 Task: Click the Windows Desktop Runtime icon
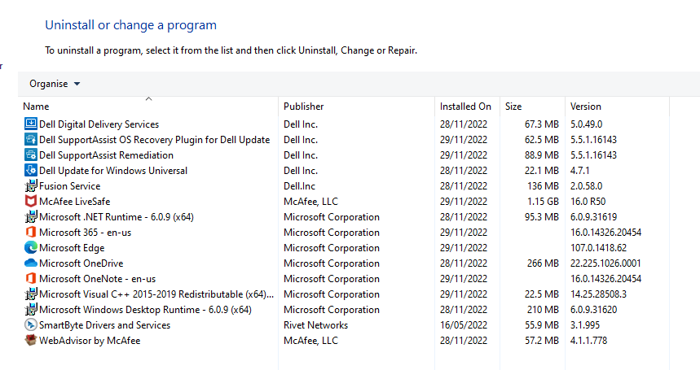[31, 310]
